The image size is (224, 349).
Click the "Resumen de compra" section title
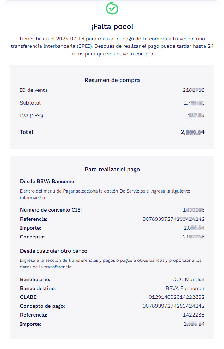[x=112, y=80]
